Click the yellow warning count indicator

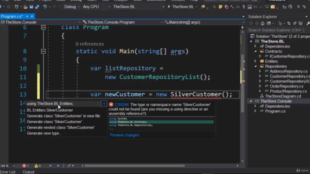coord(38,166)
